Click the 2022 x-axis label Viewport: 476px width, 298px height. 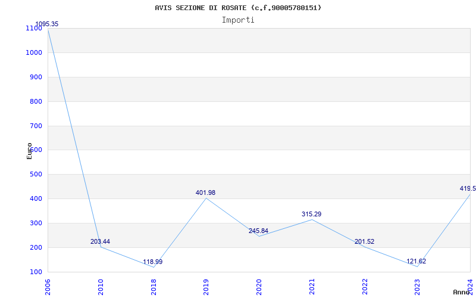[x=365, y=287]
